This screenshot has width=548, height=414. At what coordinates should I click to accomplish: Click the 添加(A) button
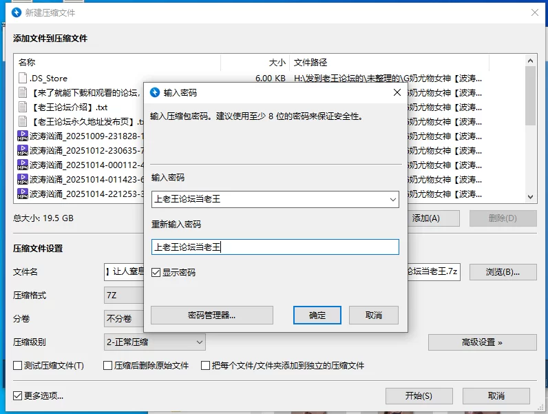point(433,218)
